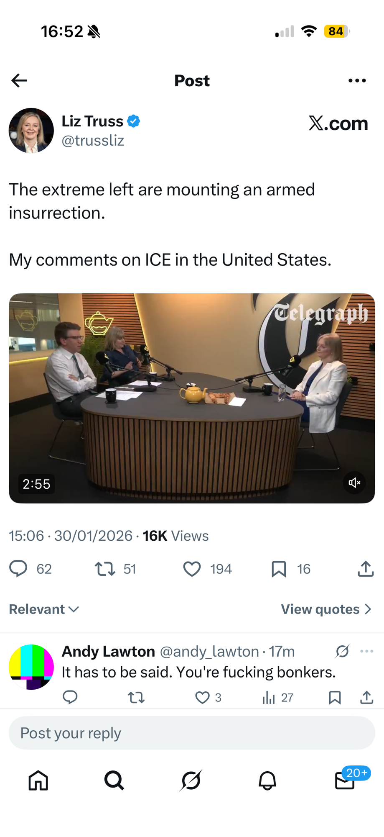384x837 pixels.
Task: Go to the Home tab
Action: point(38,781)
